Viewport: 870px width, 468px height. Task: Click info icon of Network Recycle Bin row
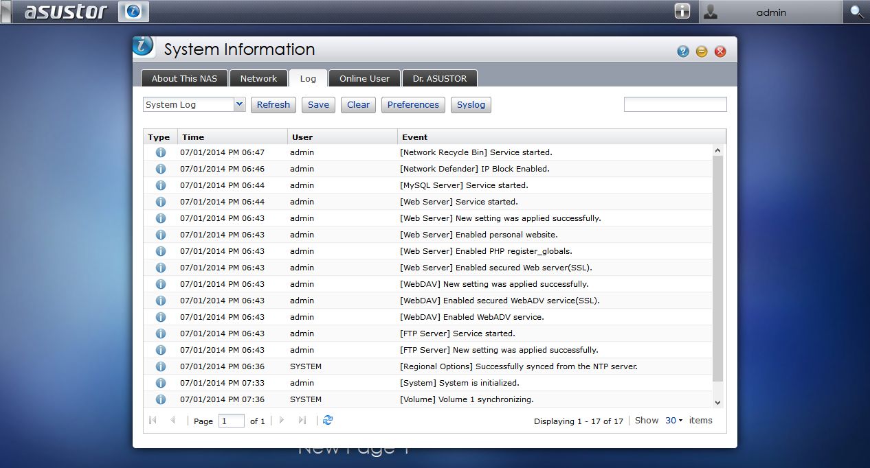click(161, 152)
